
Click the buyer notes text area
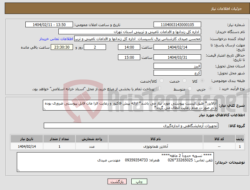(115, 162)
